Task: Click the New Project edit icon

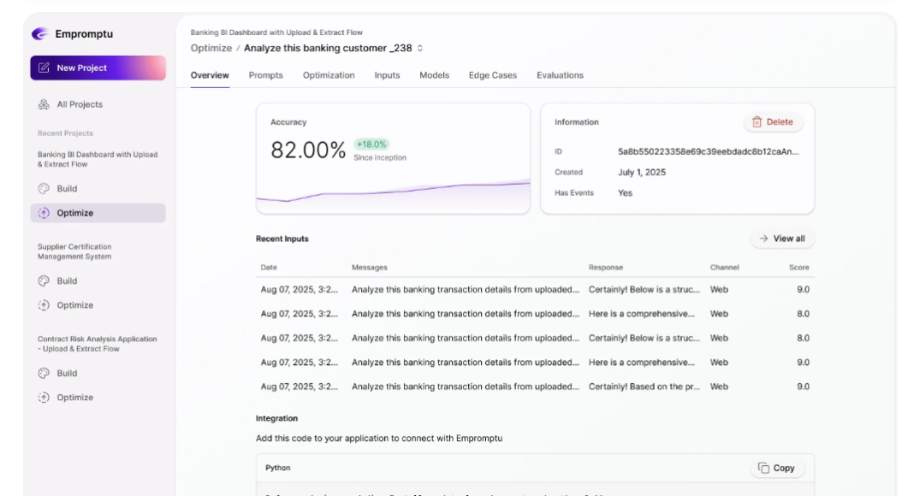Action: tap(44, 68)
